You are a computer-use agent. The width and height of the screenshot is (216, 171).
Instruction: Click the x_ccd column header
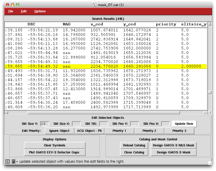click(97, 24)
